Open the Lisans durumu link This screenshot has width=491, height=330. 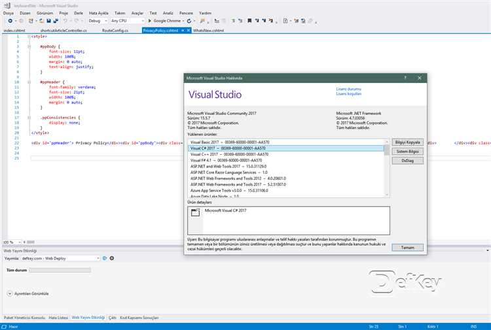348,88
